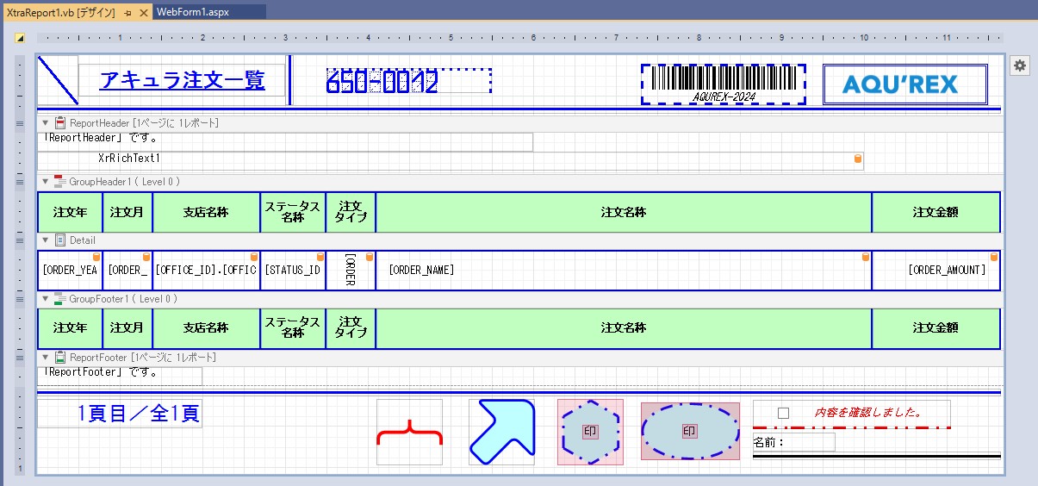The image size is (1038, 486).
Task: Click the gear settings icon
Action: click(1019, 66)
